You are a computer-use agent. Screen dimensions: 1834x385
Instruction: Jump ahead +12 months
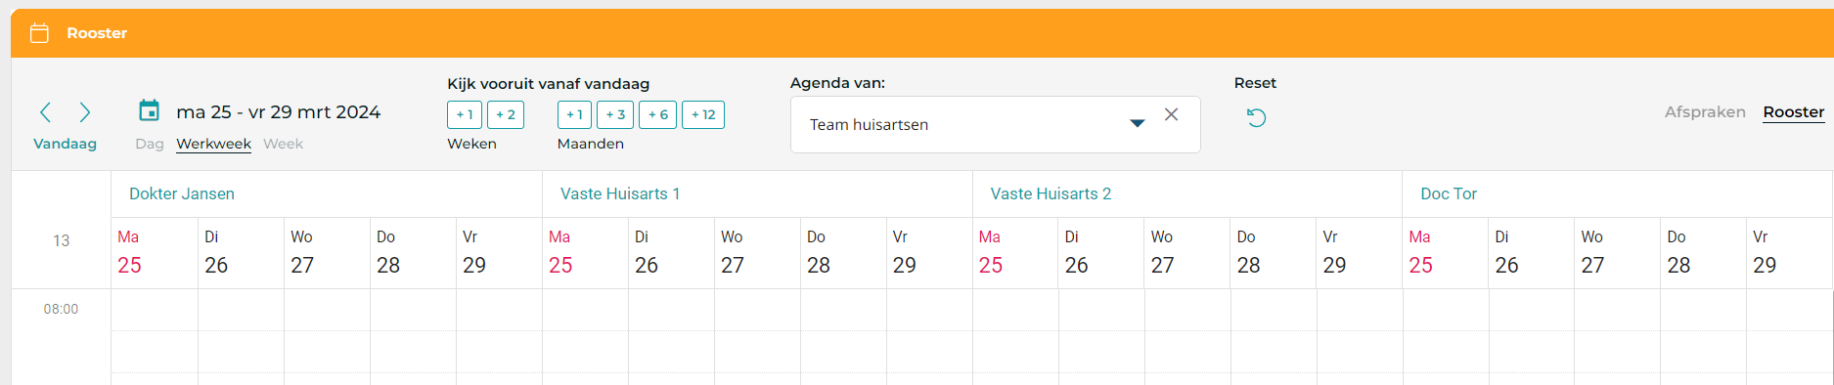703,114
